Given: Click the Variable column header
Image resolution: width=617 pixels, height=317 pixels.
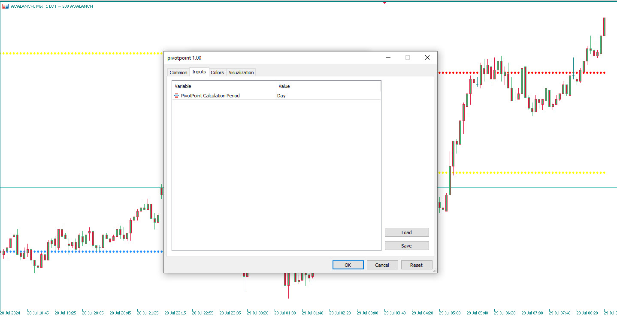Looking at the screenshot, I should click(x=224, y=86).
